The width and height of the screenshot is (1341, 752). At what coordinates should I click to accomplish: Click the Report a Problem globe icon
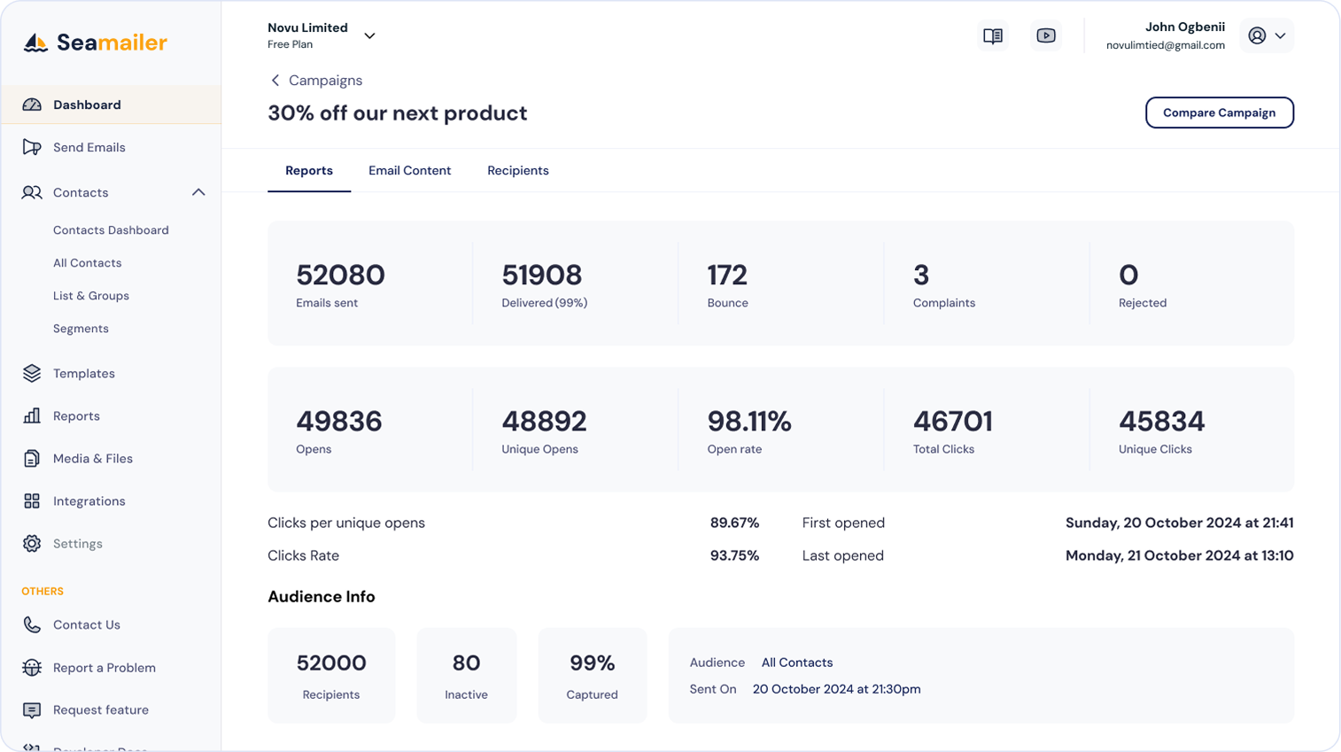tap(32, 668)
